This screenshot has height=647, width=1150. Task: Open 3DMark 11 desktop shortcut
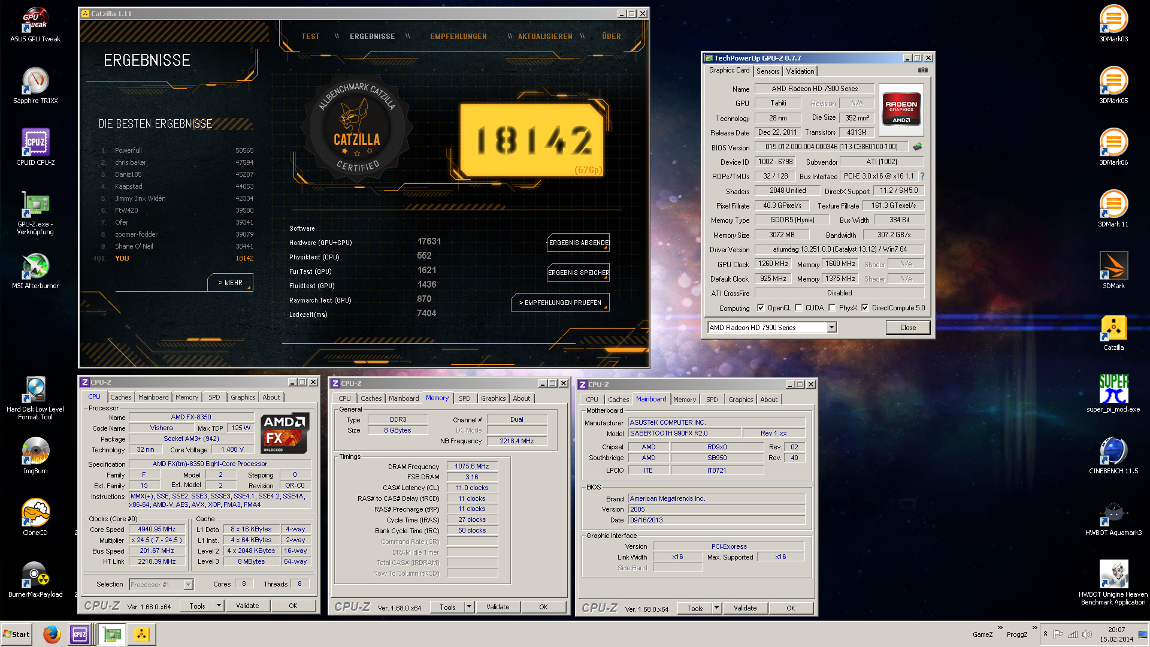[1113, 209]
